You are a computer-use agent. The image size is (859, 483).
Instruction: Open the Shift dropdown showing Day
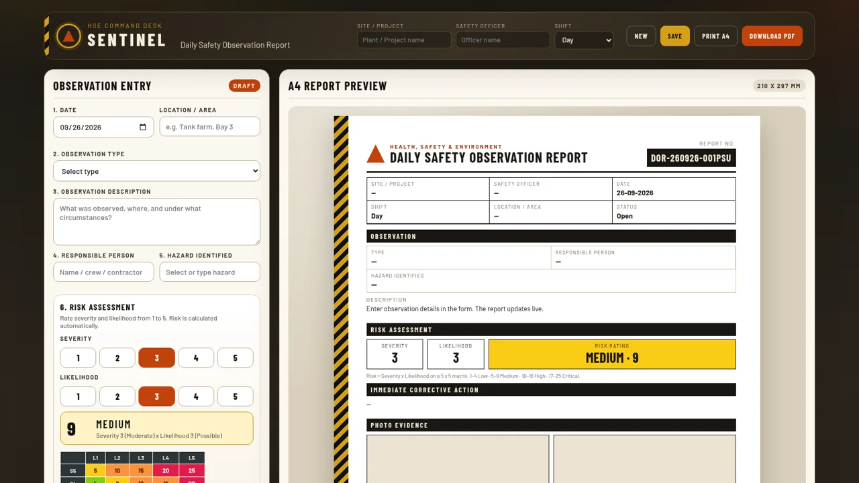pos(584,40)
